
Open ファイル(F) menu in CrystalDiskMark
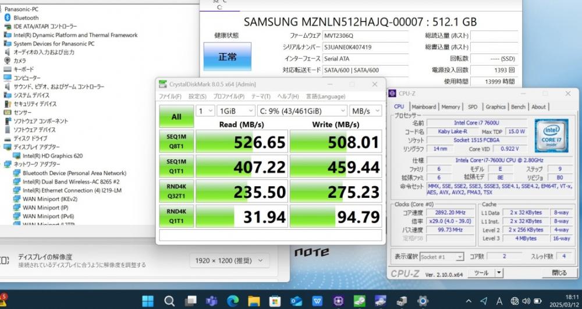[170, 97]
